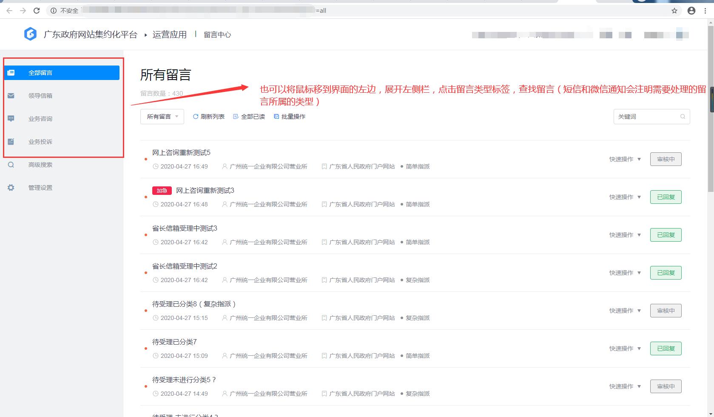Expand 快速操作 for 网上咨询重新测试3
This screenshot has width=714, height=417.
tap(625, 197)
